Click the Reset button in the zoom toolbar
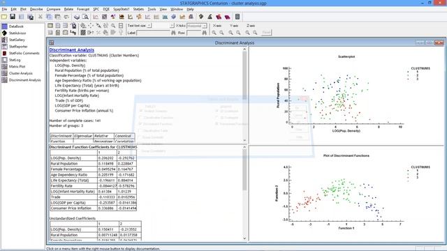Screen dimensions: 447x251 point(266,33)
